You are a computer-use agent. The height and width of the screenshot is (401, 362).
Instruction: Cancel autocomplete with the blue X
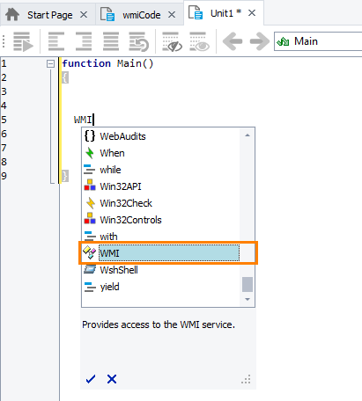click(x=112, y=379)
